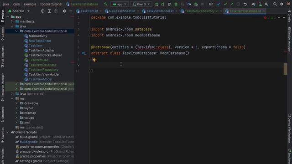Click the Git Push arrow icon
The image size is (292, 164).
tap(232, 4)
